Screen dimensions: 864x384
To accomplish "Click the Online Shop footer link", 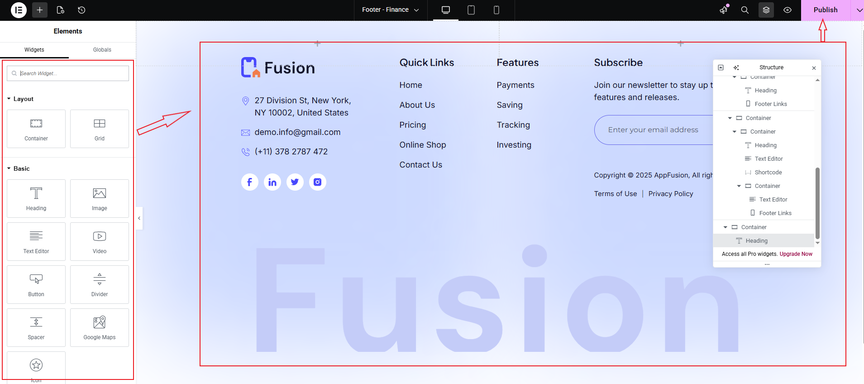I will (423, 145).
